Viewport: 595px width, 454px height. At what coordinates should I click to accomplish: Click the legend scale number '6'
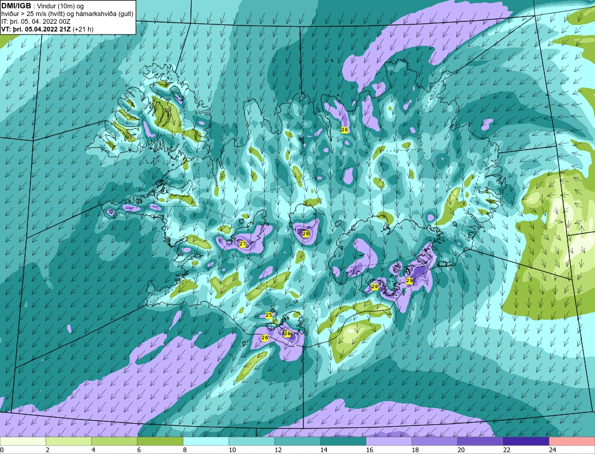pyautogui.click(x=139, y=450)
